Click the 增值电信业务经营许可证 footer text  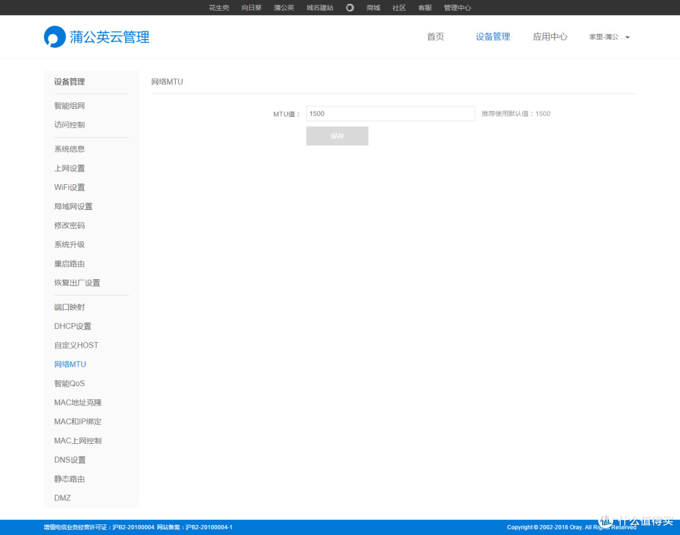pyautogui.click(x=99, y=527)
